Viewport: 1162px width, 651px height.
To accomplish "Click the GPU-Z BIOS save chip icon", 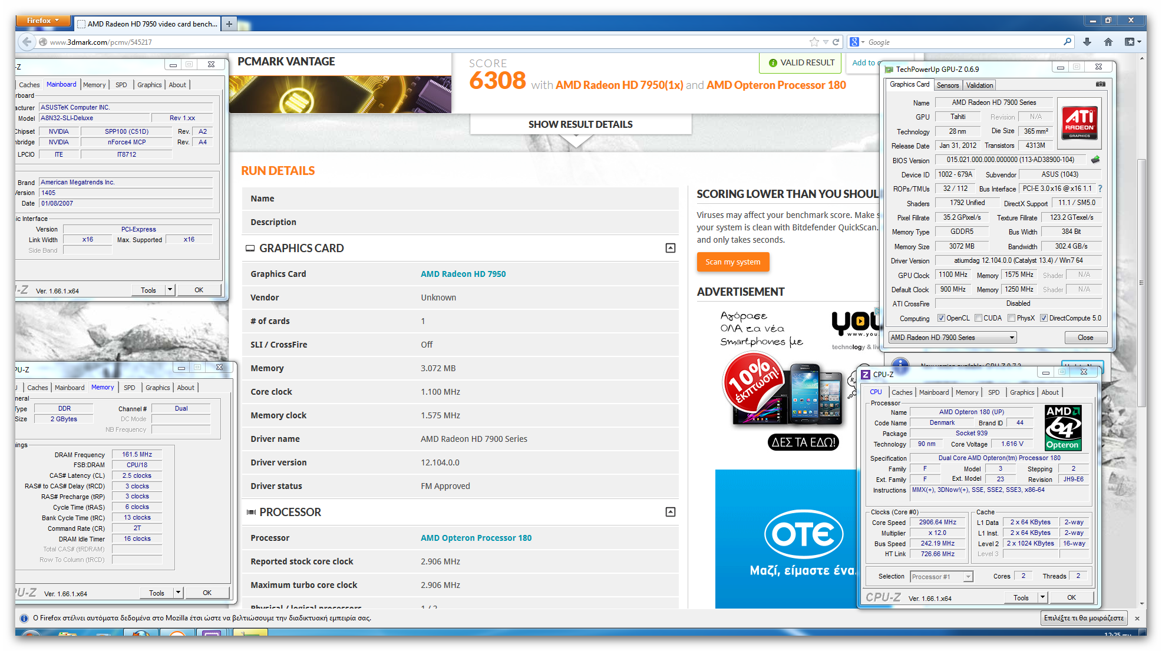I will [x=1095, y=160].
